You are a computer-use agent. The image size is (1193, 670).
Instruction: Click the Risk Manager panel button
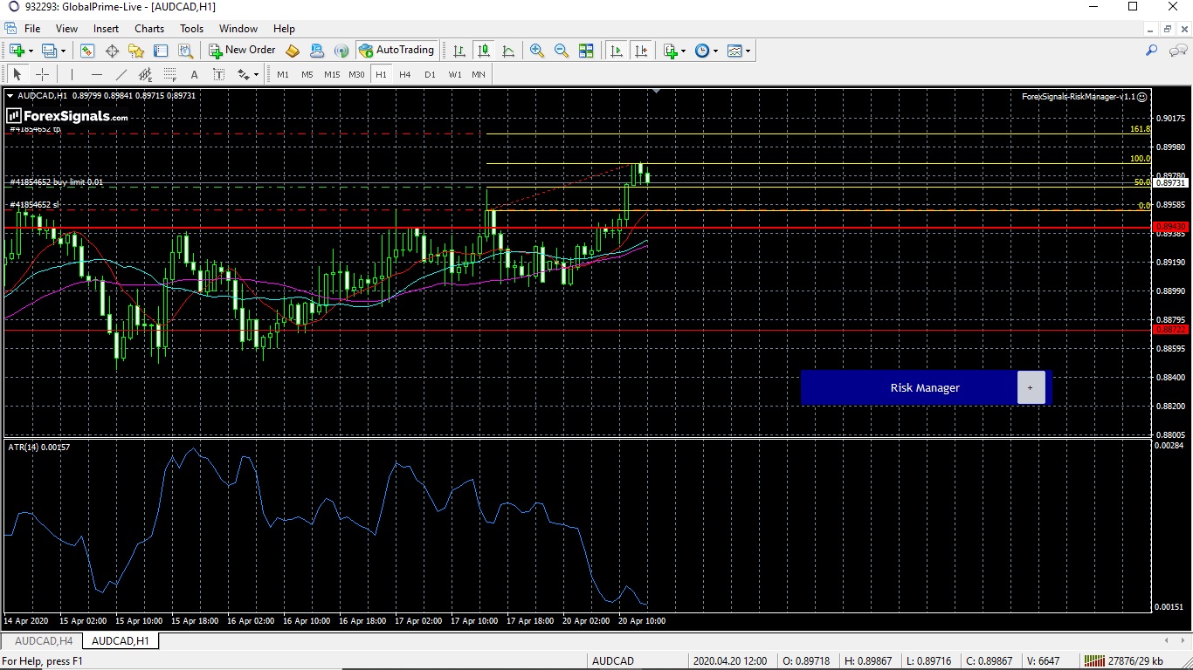click(x=925, y=387)
